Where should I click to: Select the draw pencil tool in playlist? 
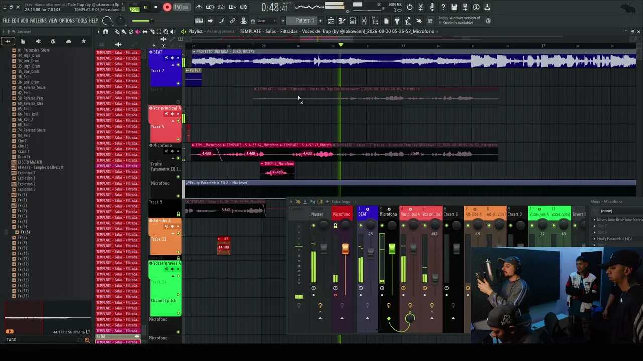pos(117,32)
